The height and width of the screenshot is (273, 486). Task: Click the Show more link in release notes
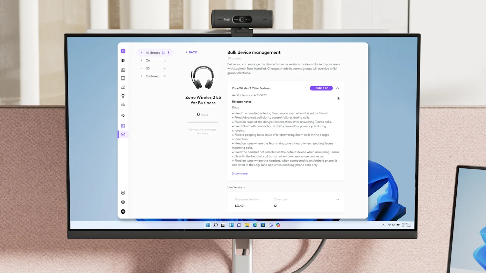(240, 174)
